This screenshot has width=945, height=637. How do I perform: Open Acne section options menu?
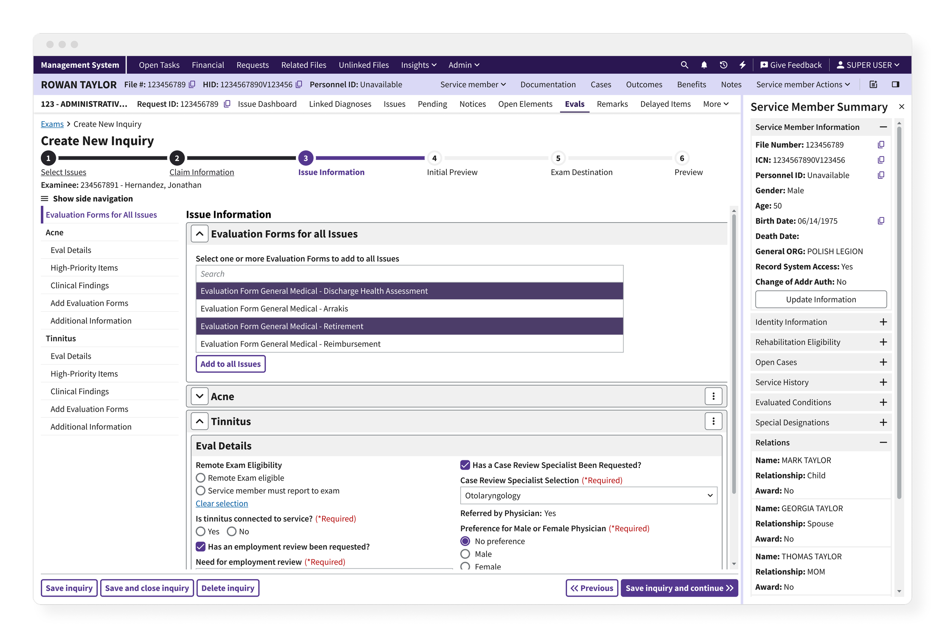coord(713,396)
